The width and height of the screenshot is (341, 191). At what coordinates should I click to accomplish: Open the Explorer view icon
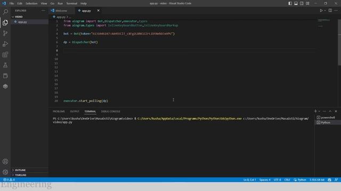(x=5, y=22)
